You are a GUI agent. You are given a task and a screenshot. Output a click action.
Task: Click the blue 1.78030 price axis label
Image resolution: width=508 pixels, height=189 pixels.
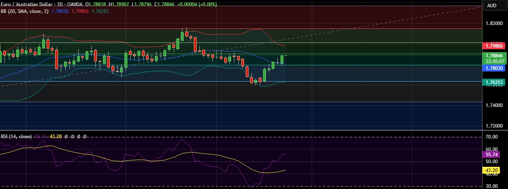point(494,69)
